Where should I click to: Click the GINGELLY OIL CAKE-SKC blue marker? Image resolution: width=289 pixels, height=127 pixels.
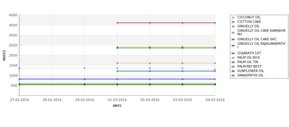[x=233, y=40]
